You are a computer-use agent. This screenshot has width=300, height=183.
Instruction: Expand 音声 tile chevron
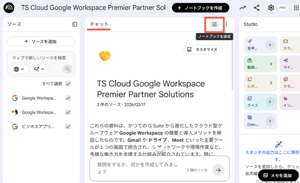pos(270,45)
